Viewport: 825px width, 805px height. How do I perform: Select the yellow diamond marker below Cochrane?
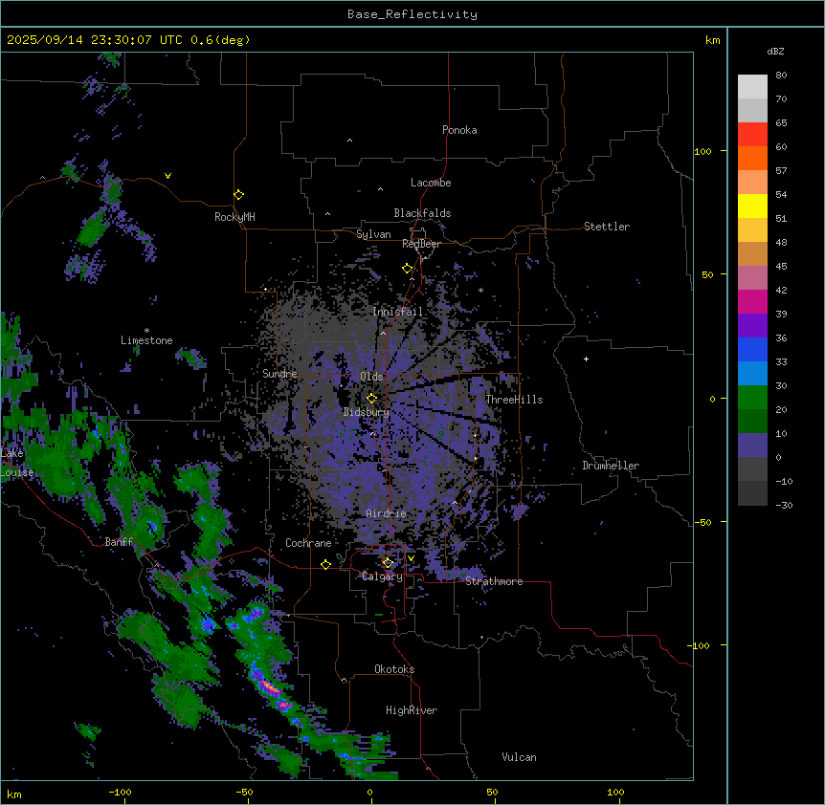(325, 564)
